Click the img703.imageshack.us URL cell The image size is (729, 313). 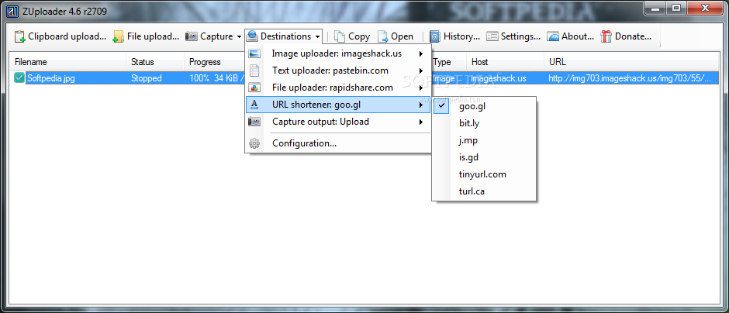[x=630, y=78]
